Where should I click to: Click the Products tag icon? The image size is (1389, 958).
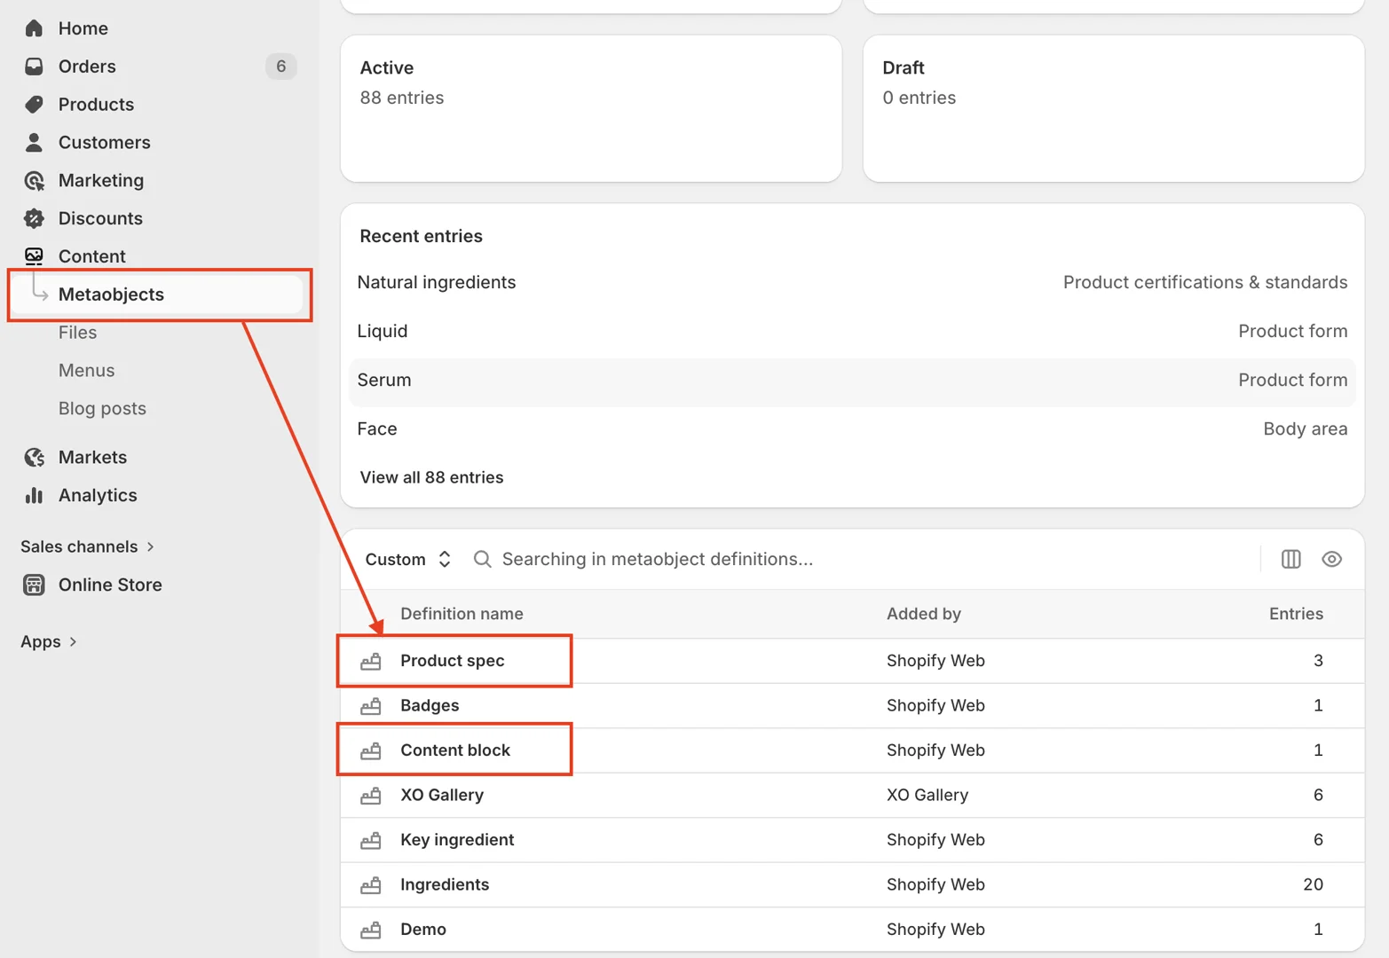34,105
